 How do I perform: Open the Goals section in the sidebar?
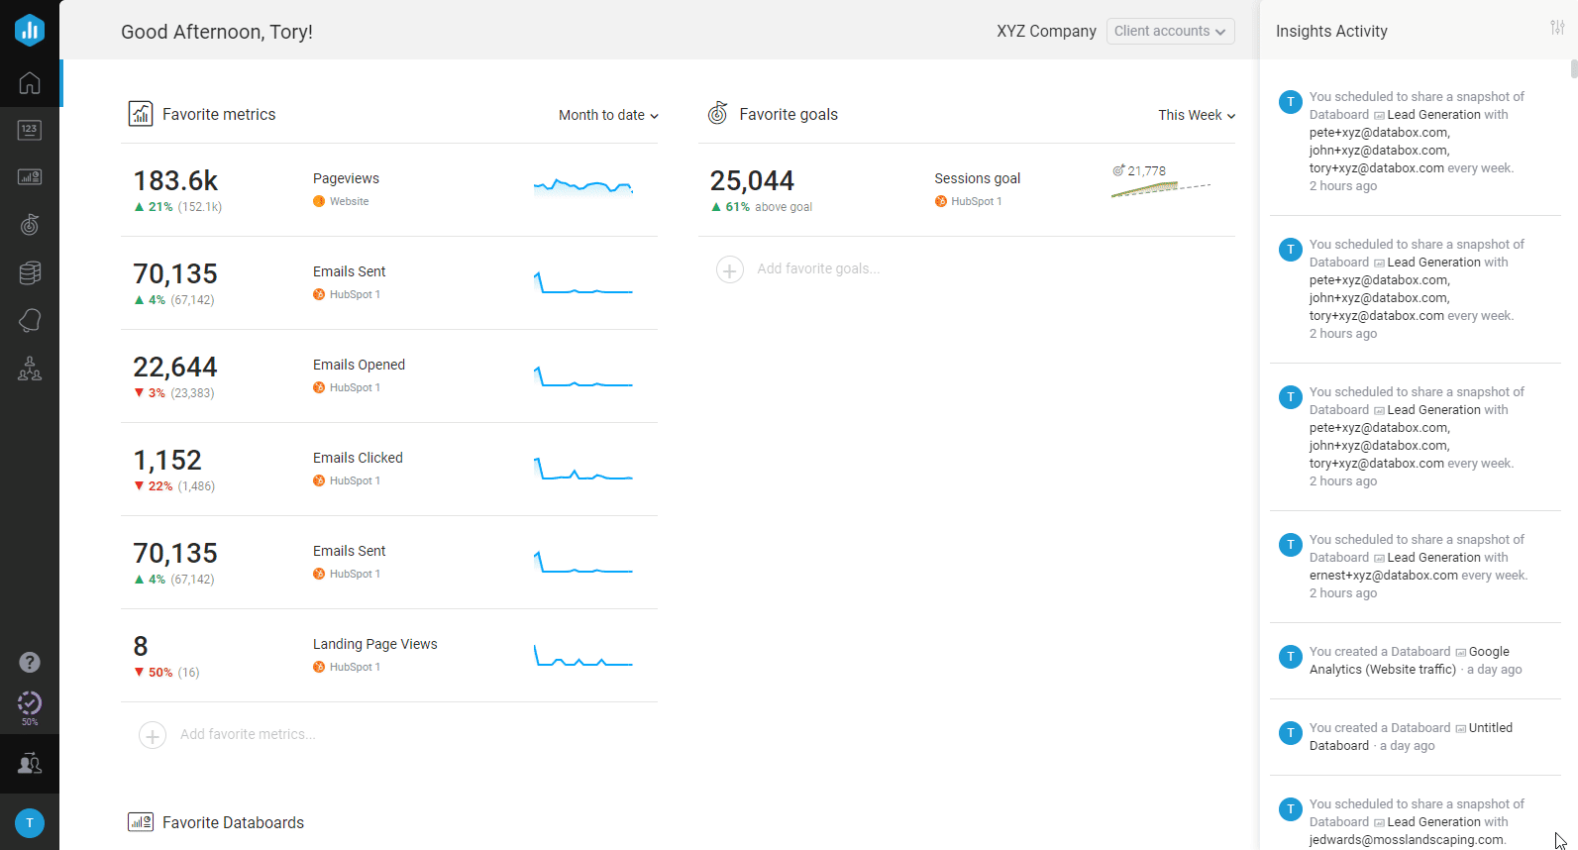point(30,225)
